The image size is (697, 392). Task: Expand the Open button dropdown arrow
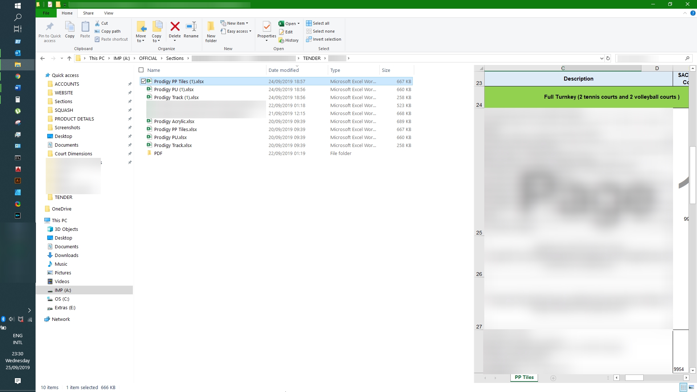298,24
